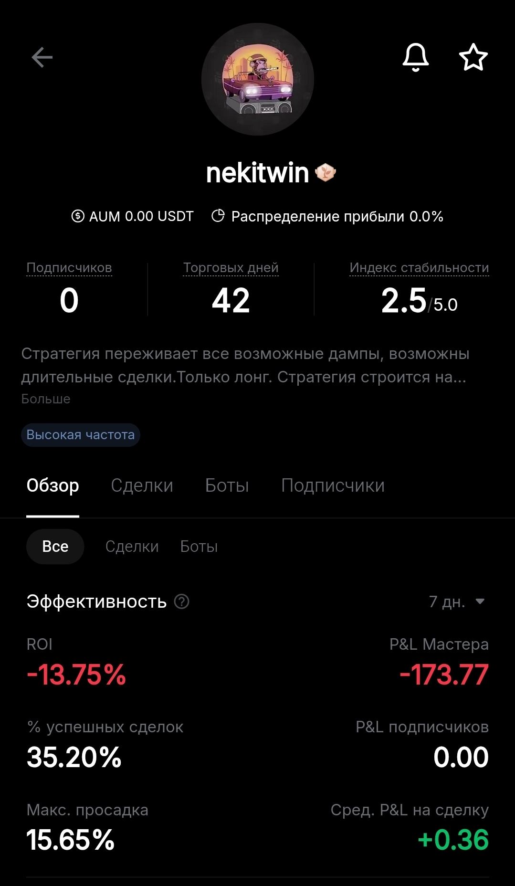515x886 pixels.
Task: Tap the profit distribution pie icon
Action: pos(218,216)
